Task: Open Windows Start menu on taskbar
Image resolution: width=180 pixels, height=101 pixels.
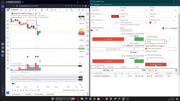Action: coord(53,99)
